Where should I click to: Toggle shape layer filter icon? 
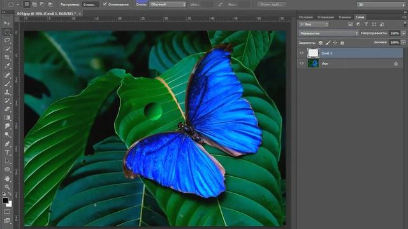pos(374,24)
